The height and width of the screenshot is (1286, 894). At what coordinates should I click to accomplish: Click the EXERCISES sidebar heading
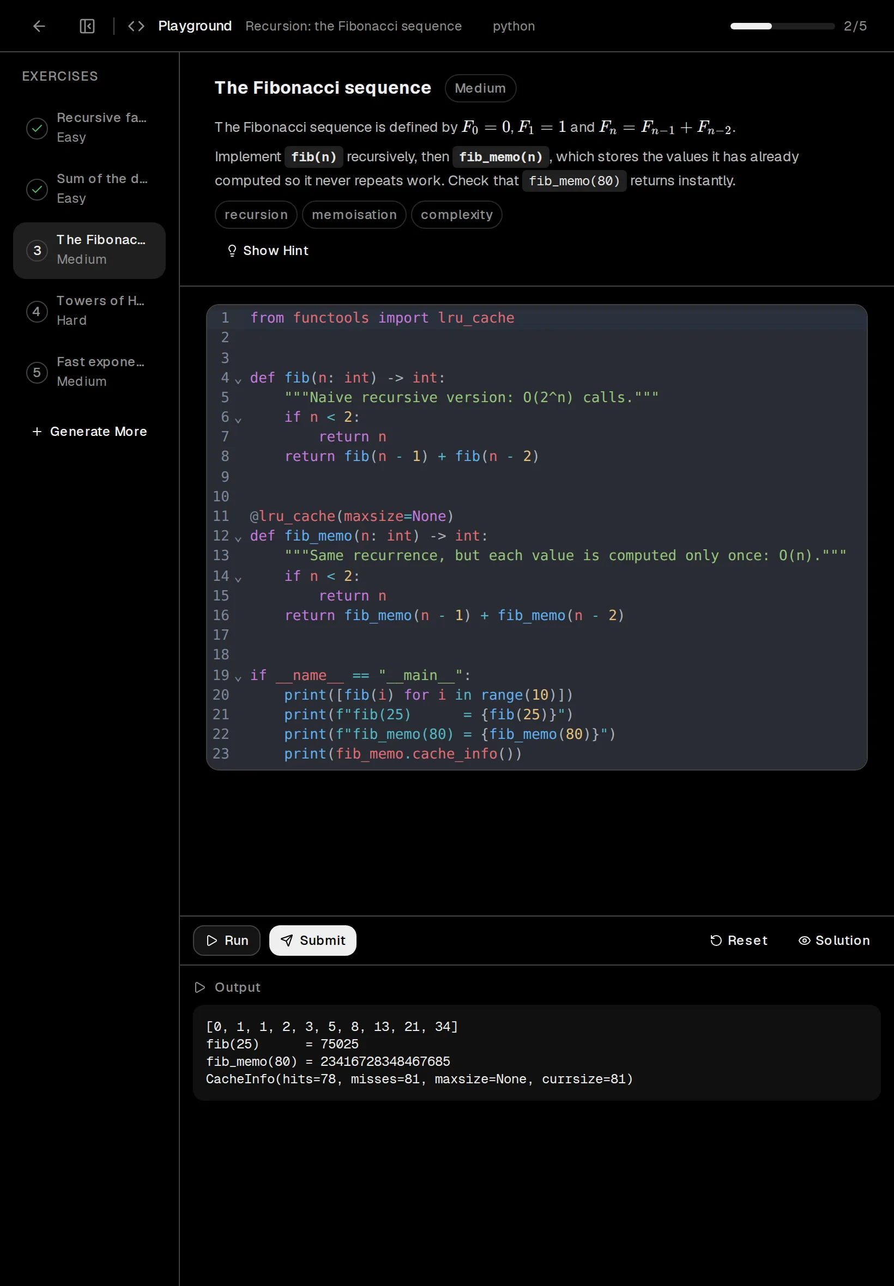click(60, 76)
